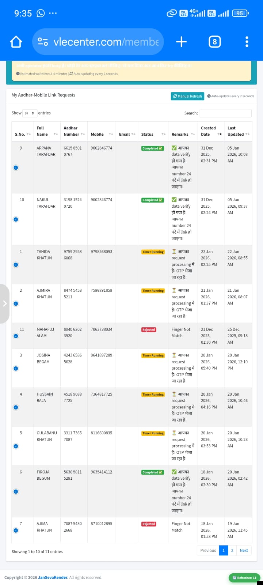263x585 pixels.
Task: Tap the site settings icon in address bar
Action: (43, 42)
